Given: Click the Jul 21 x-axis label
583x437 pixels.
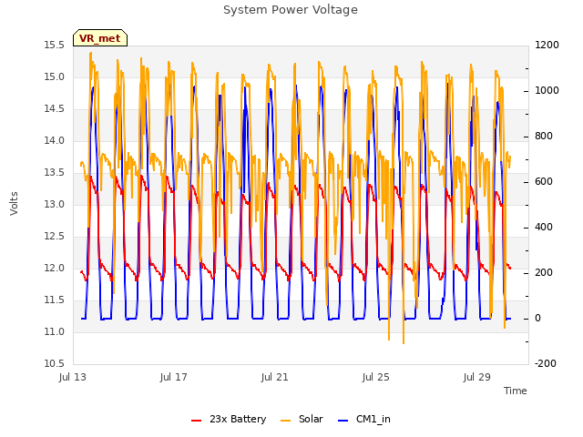Looking at the screenshot, I should [x=275, y=377].
